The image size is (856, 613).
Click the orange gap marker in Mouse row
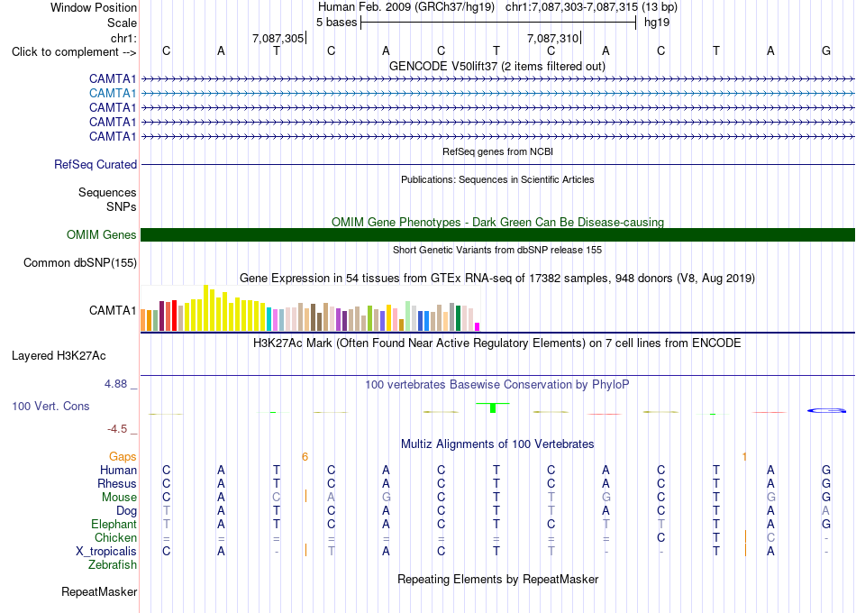[305, 496]
